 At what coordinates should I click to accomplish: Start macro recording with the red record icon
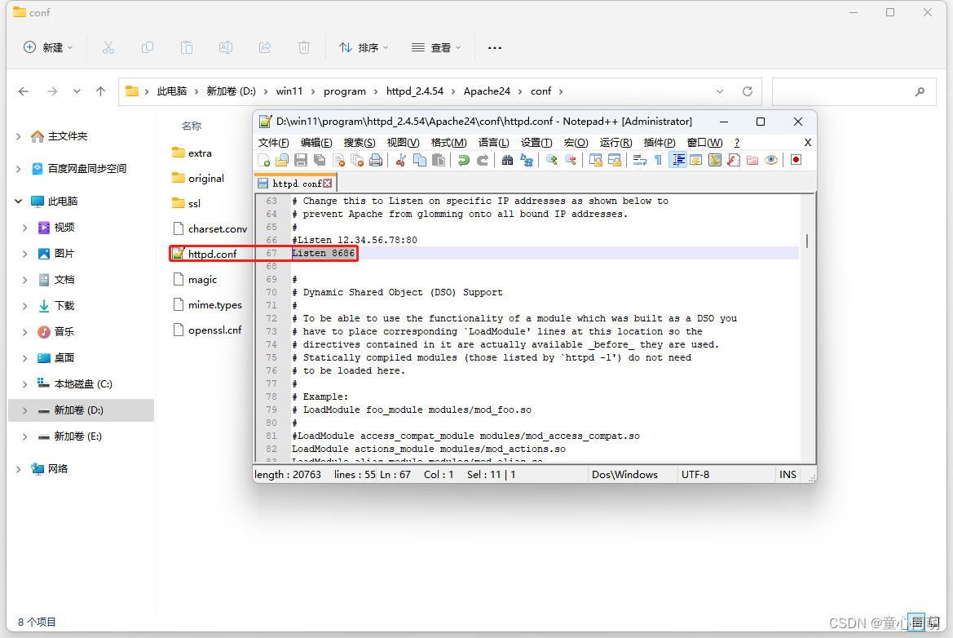click(796, 159)
